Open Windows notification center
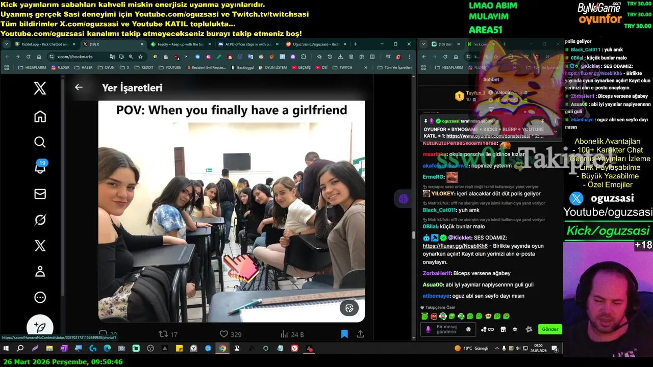Screen dimensions: 653x367 555,349
